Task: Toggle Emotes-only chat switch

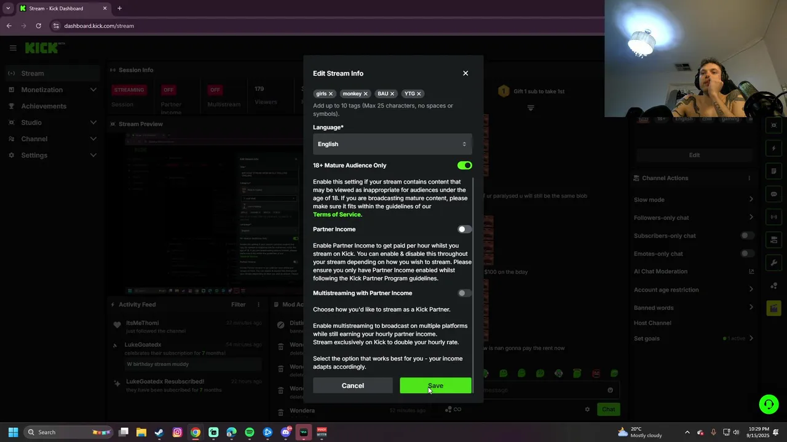Action: [x=747, y=254]
